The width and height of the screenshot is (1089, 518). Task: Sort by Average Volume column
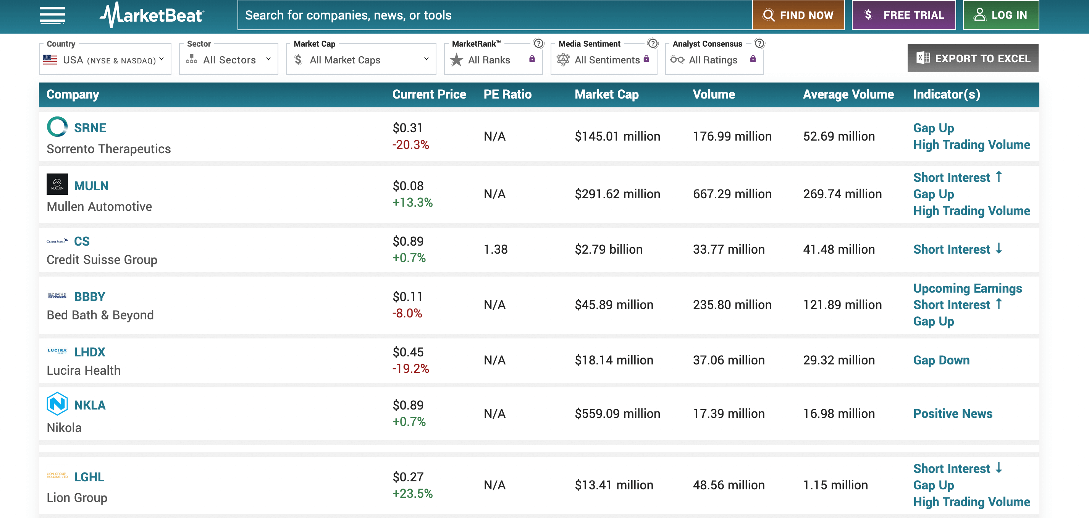(x=848, y=94)
